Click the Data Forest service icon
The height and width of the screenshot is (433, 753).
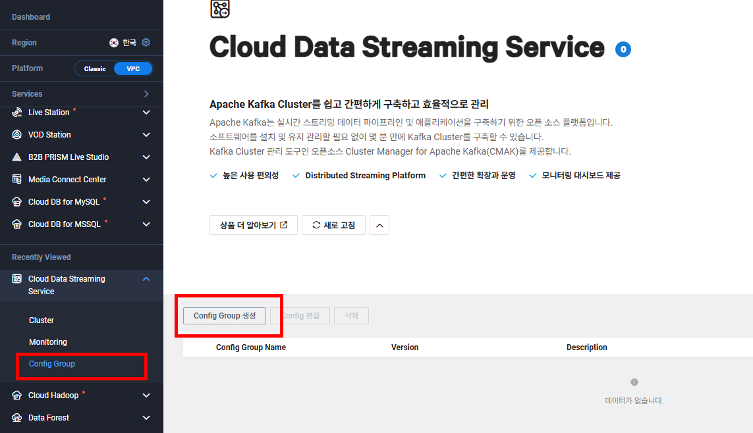pos(17,418)
